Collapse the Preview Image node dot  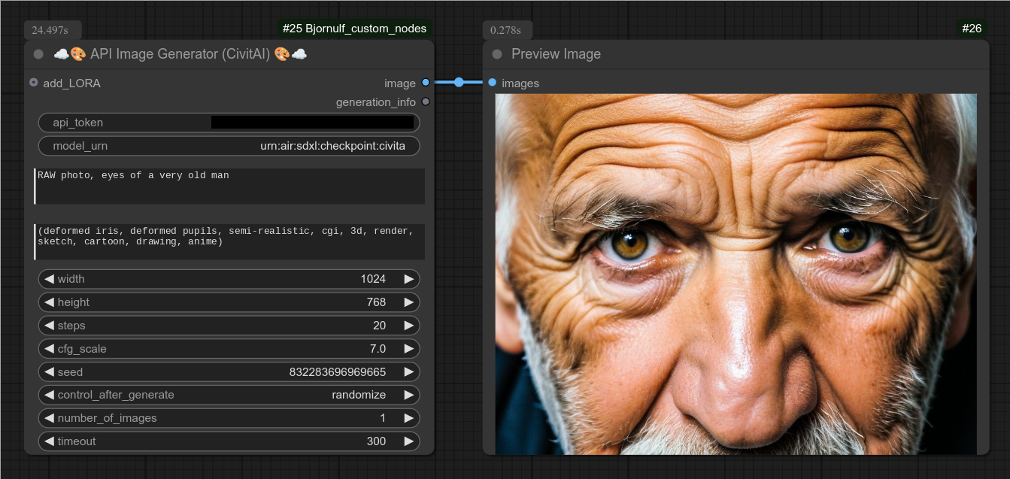click(x=497, y=54)
